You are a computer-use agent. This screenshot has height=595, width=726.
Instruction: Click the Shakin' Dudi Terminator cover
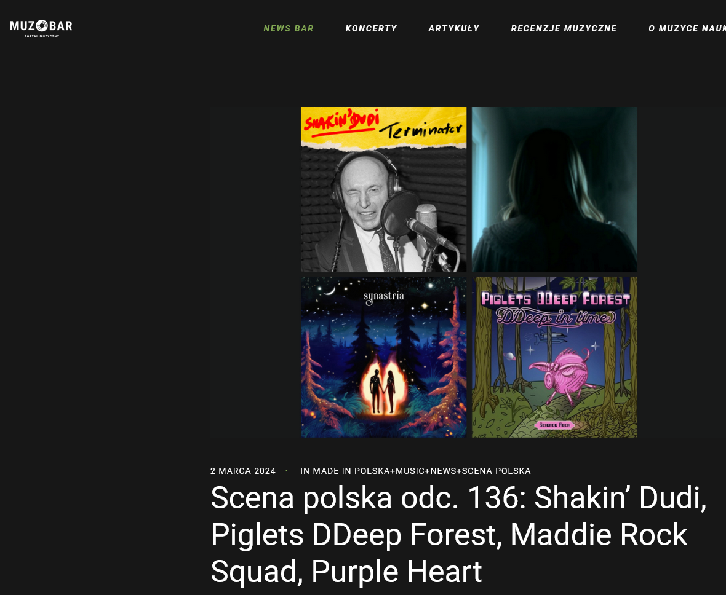click(384, 190)
